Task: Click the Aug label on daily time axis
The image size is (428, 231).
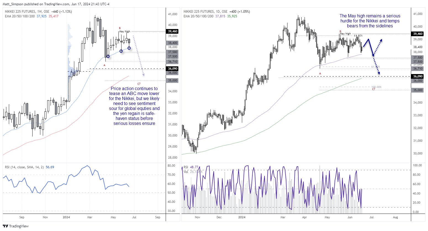Action: tap(395, 217)
